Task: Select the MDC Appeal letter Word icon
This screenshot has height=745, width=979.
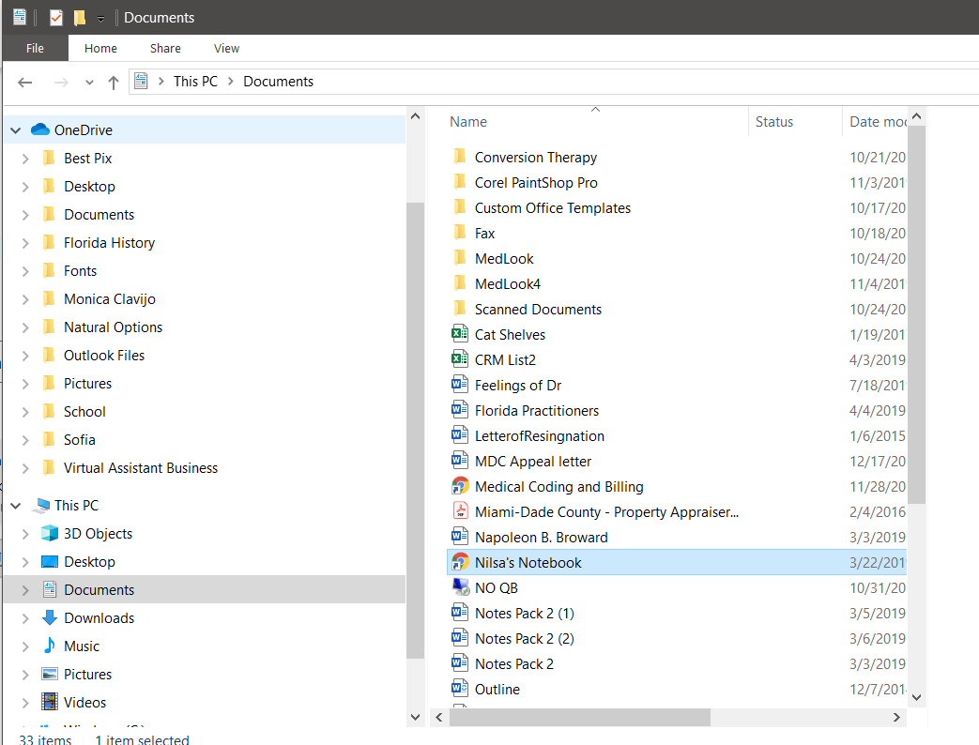Action: [x=460, y=461]
